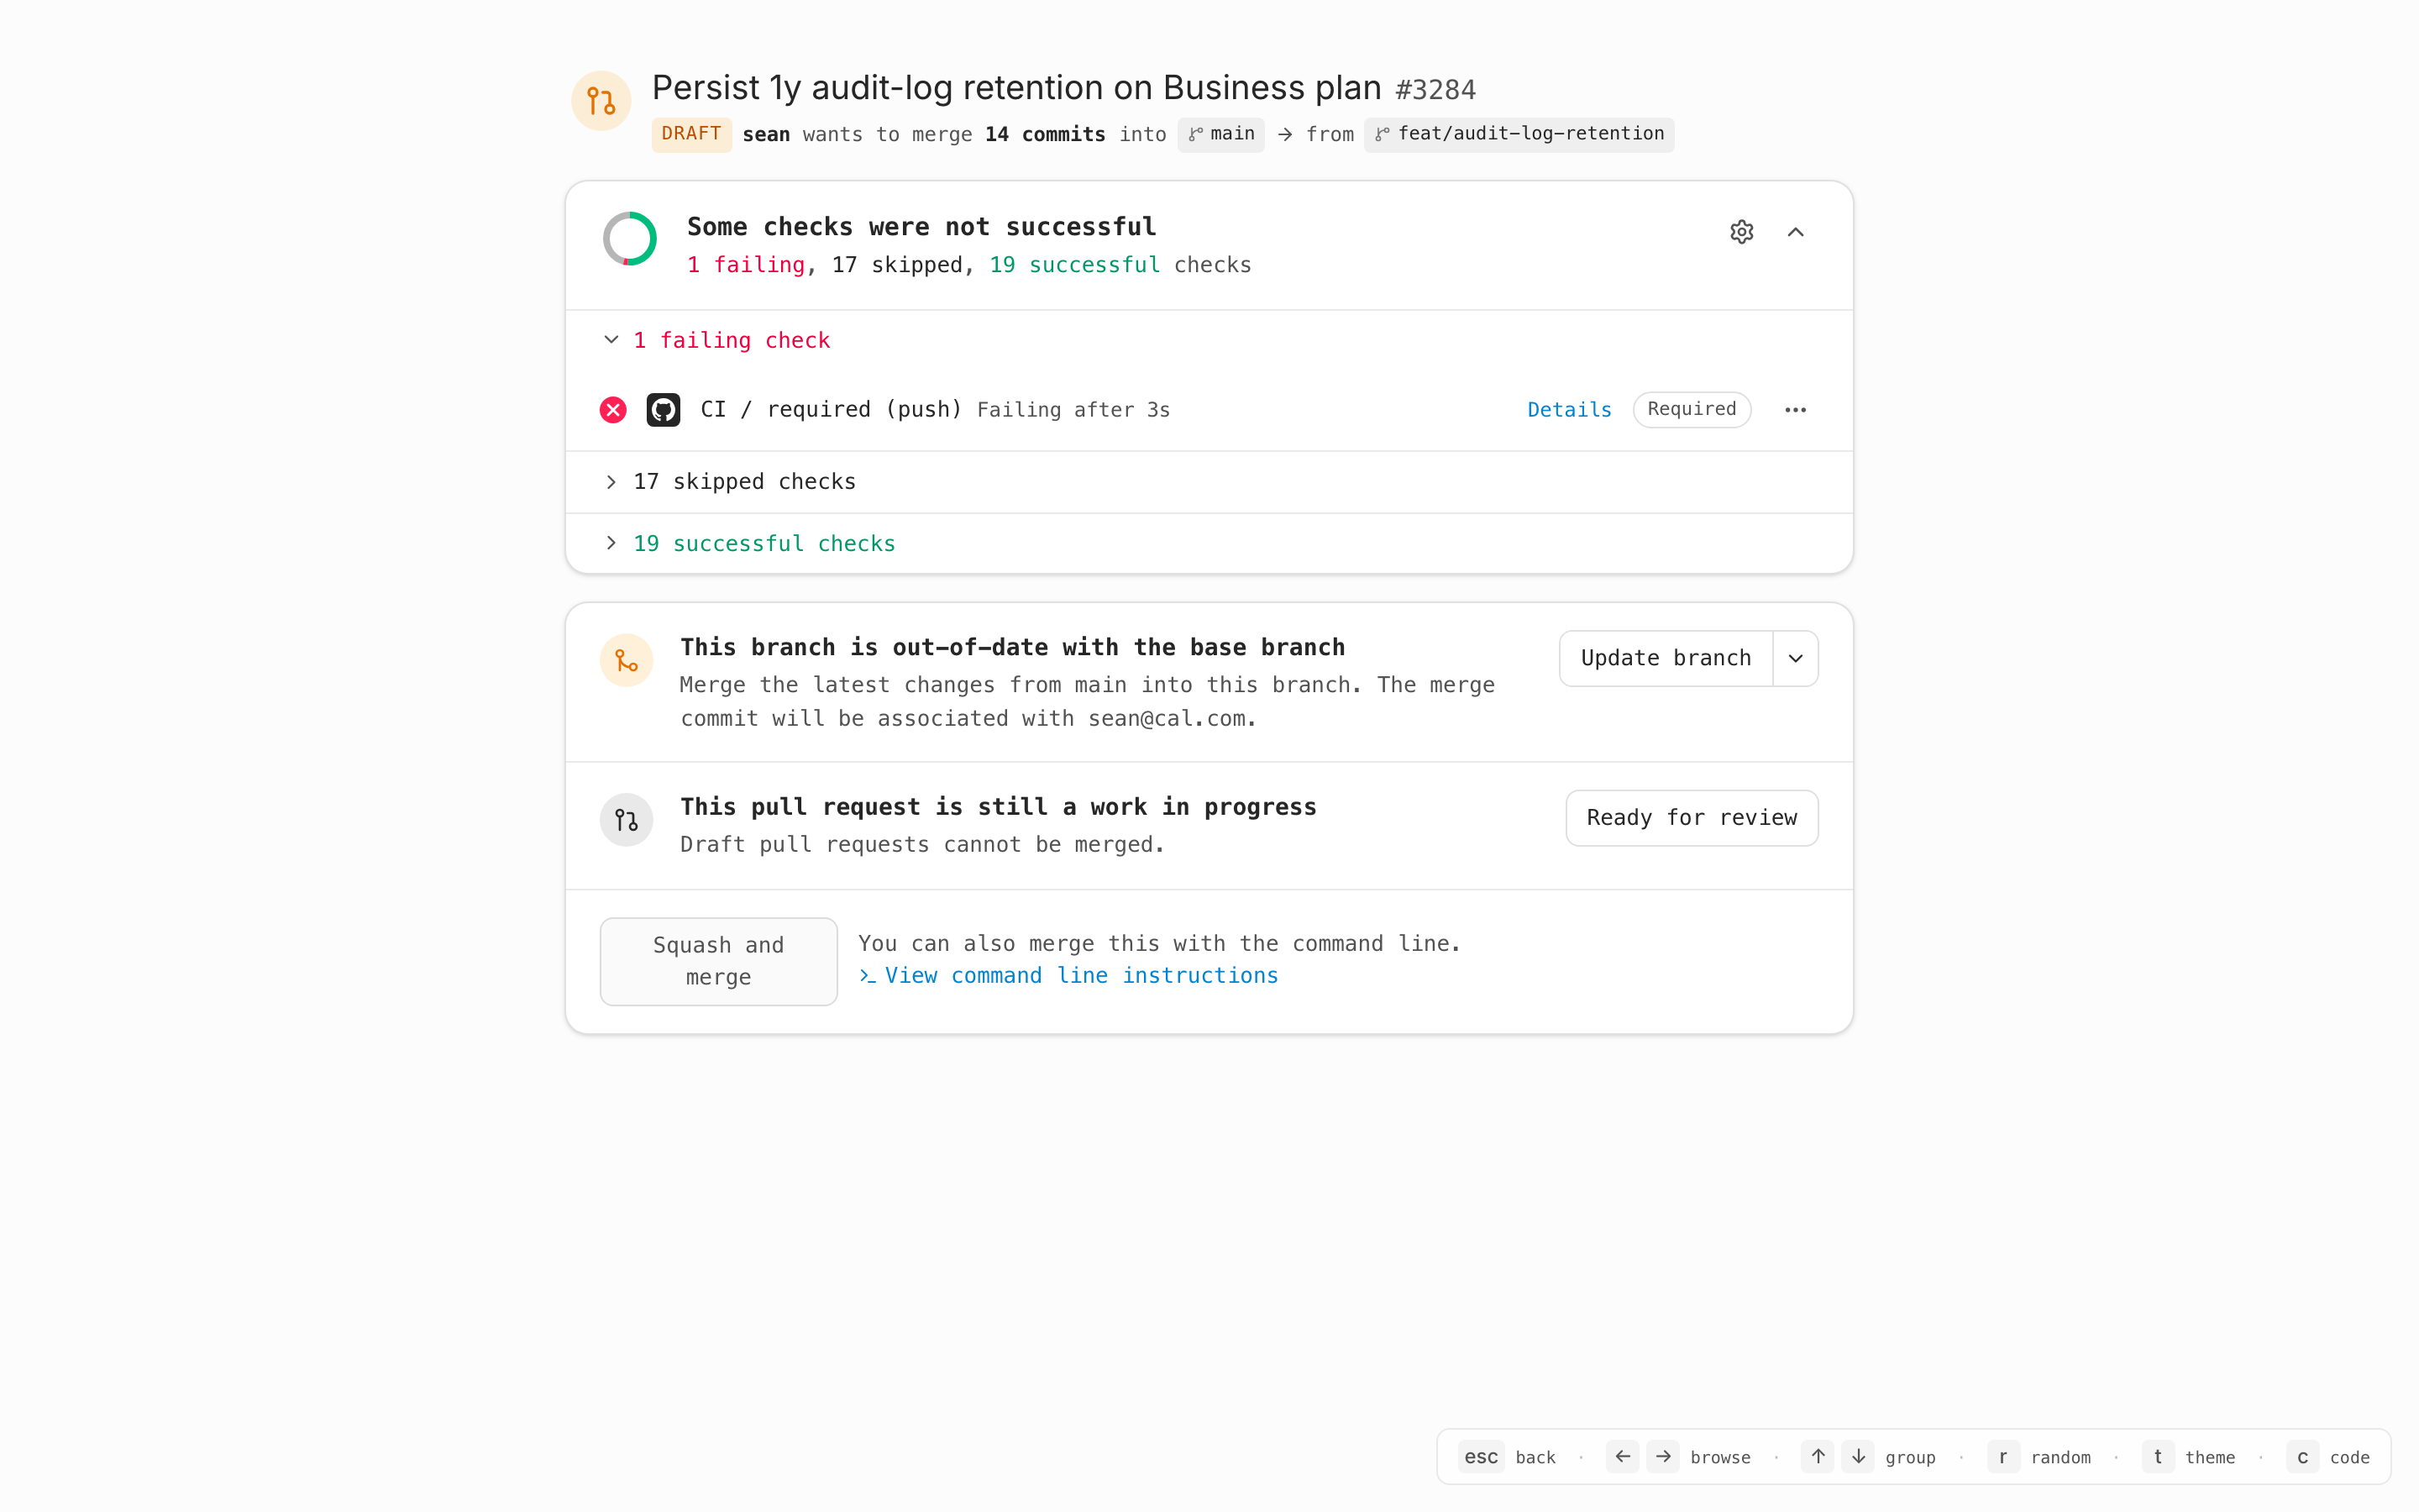Screen dimensions: 2419x1512
Task: Open the three-dot menu for CI check
Action: tap(1795, 410)
